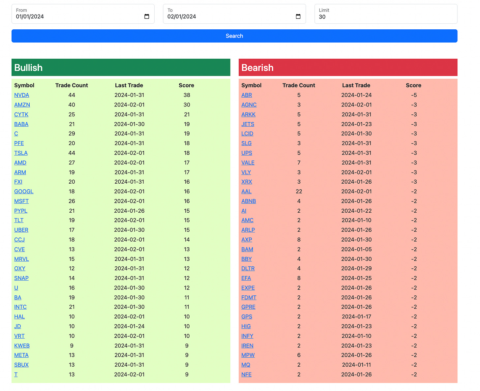
Task: Open the AGNC symbol link
Action: 249,105
